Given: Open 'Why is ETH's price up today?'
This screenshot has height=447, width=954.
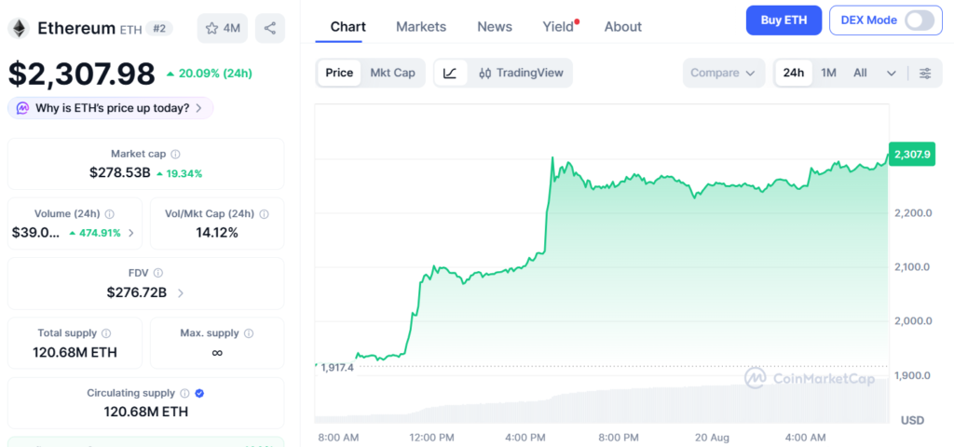Looking at the screenshot, I should [110, 108].
